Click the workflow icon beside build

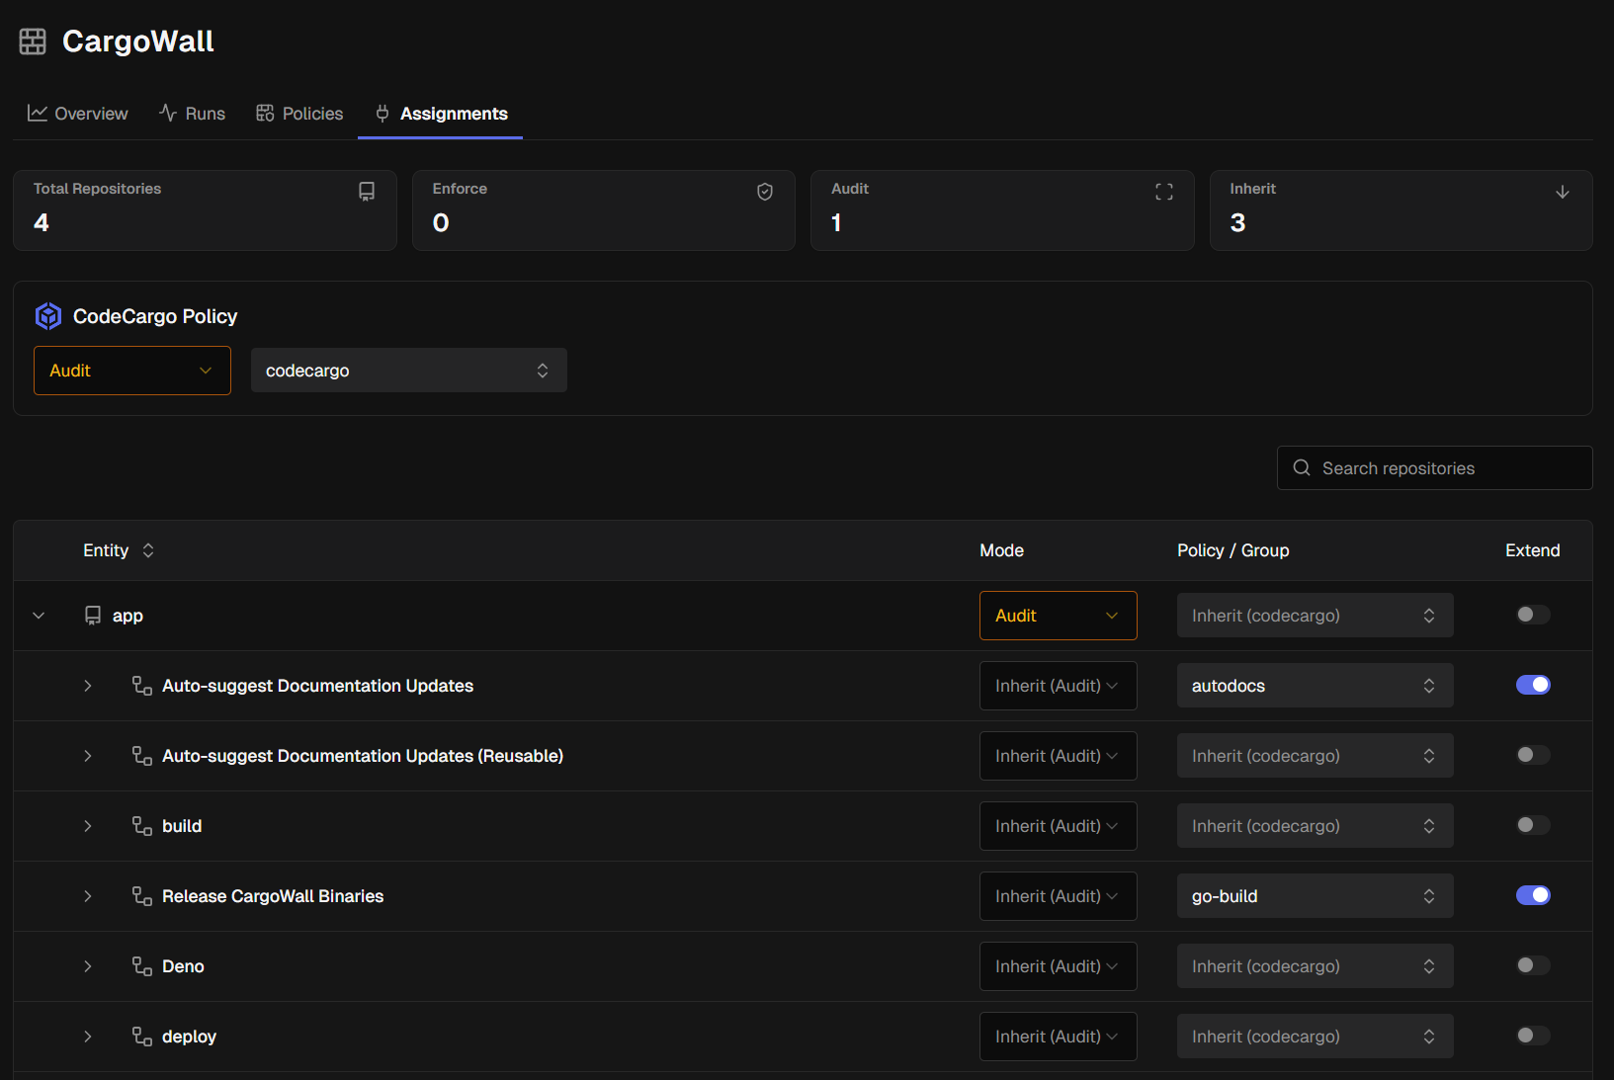pos(142,826)
